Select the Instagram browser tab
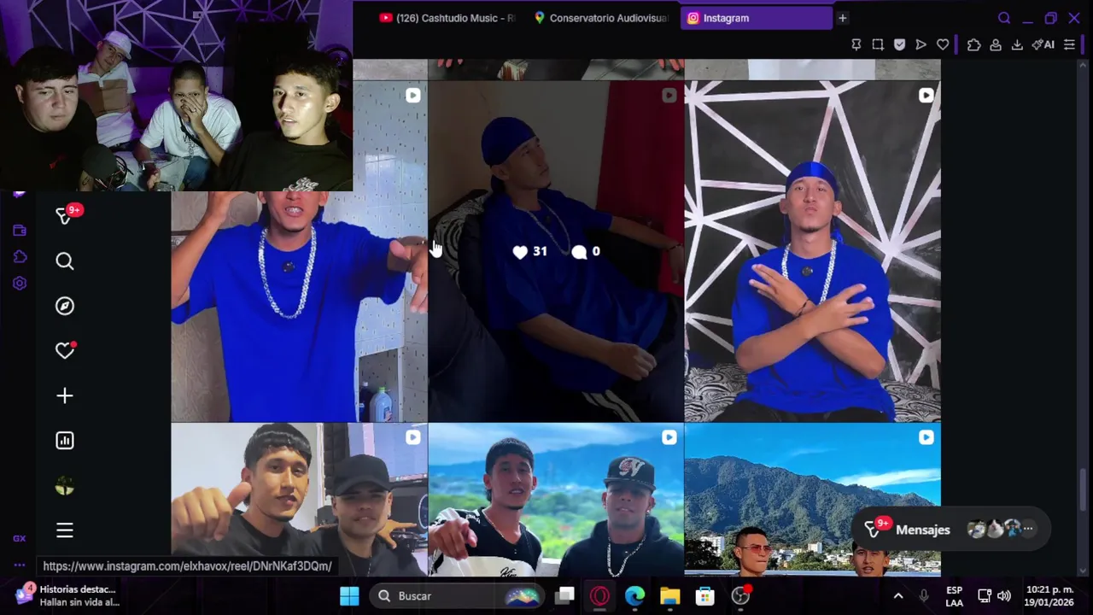The image size is (1093, 615). (757, 18)
